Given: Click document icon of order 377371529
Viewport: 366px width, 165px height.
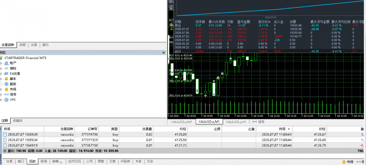Looking at the screenshot, I should click(5, 140).
